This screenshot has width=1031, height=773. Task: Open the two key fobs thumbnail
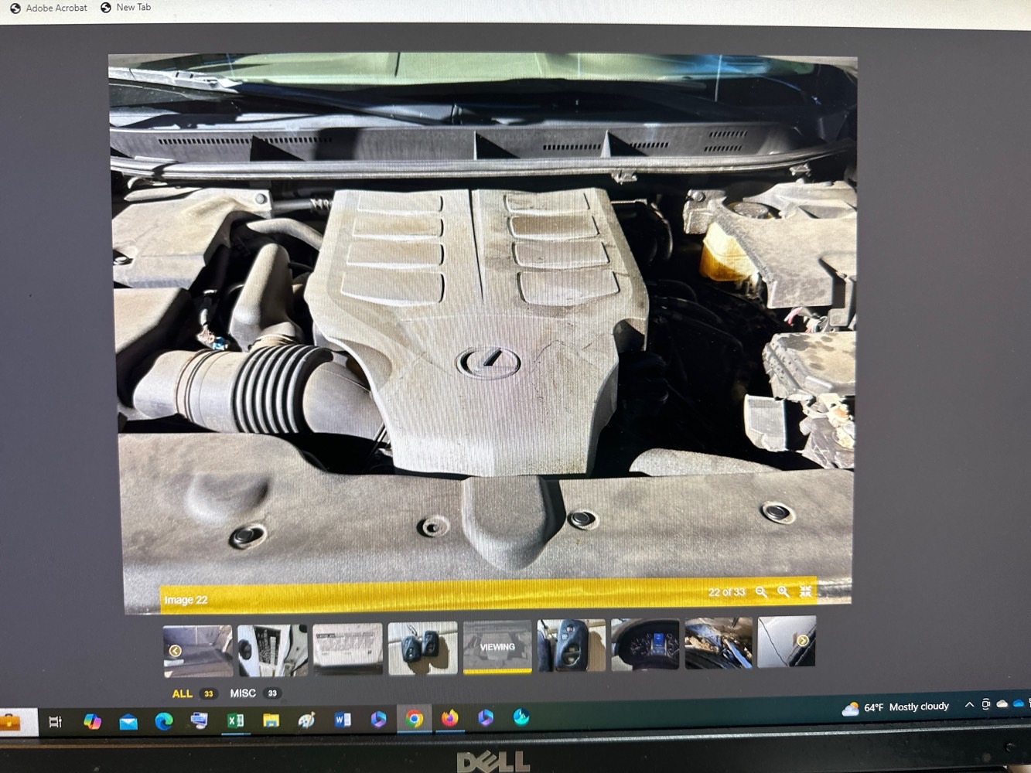point(422,648)
